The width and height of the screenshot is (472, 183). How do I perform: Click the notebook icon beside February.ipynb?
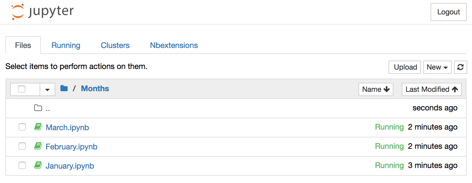click(38, 146)
